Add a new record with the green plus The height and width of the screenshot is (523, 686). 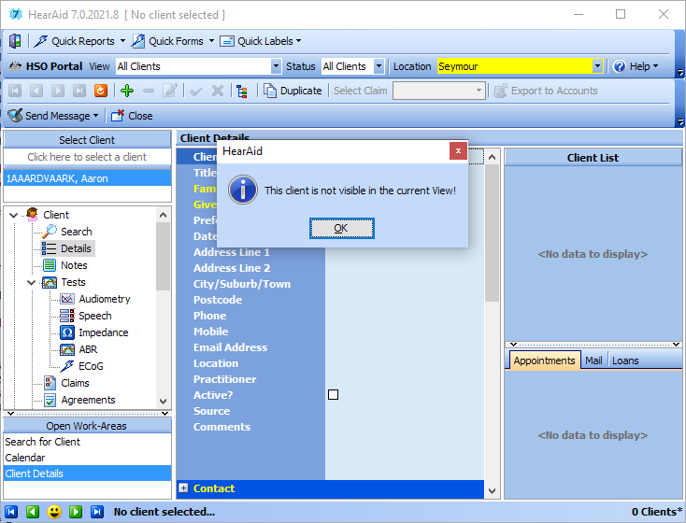127,91
